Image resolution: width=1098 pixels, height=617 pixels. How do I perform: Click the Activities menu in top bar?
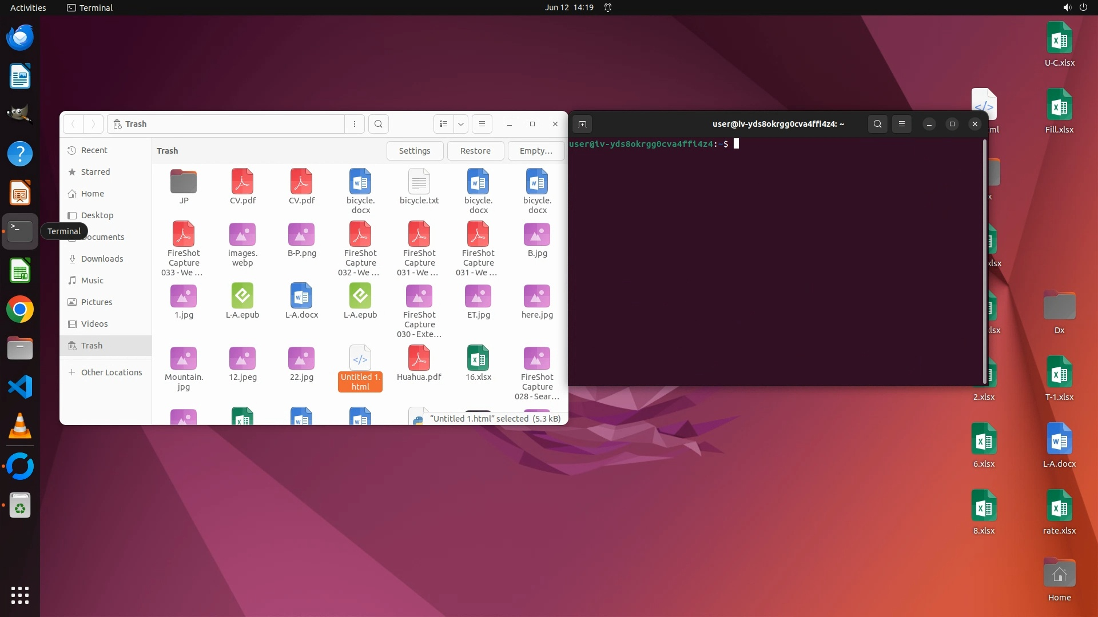(x=28, y=7)
